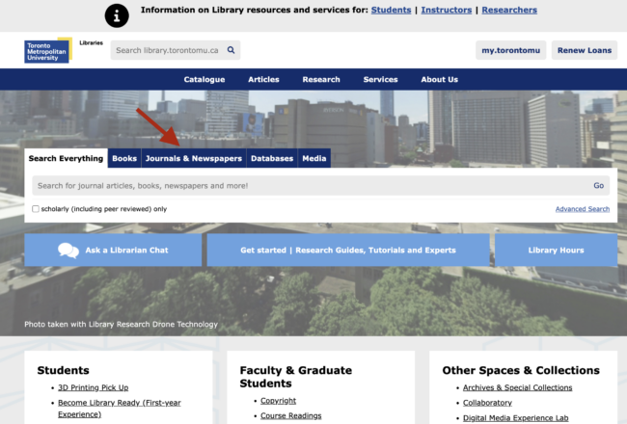Viewport: 627px width, 424px height.
Task: Open my.torontomu button
Action: [x=510, y=50]
